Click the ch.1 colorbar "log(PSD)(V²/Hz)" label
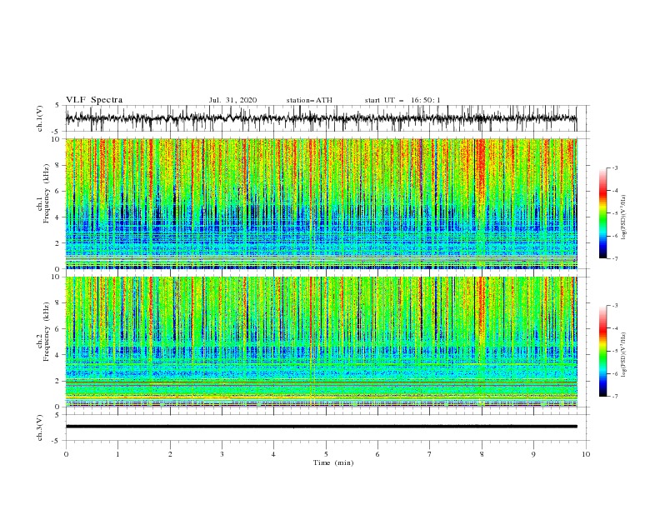660x510 pixels. (623, 217)
